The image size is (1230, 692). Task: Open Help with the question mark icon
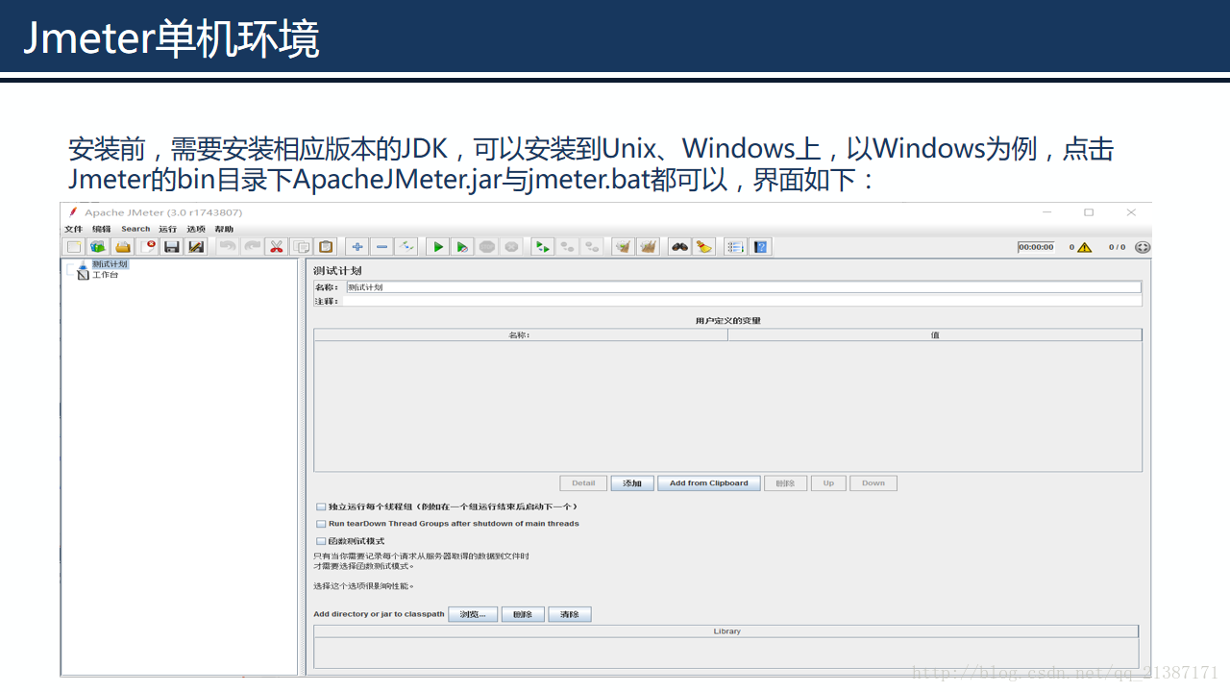760,247
